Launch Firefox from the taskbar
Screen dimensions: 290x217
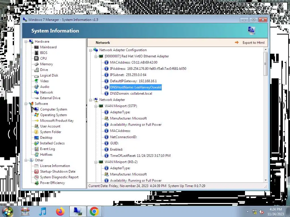tap(60, 211)
